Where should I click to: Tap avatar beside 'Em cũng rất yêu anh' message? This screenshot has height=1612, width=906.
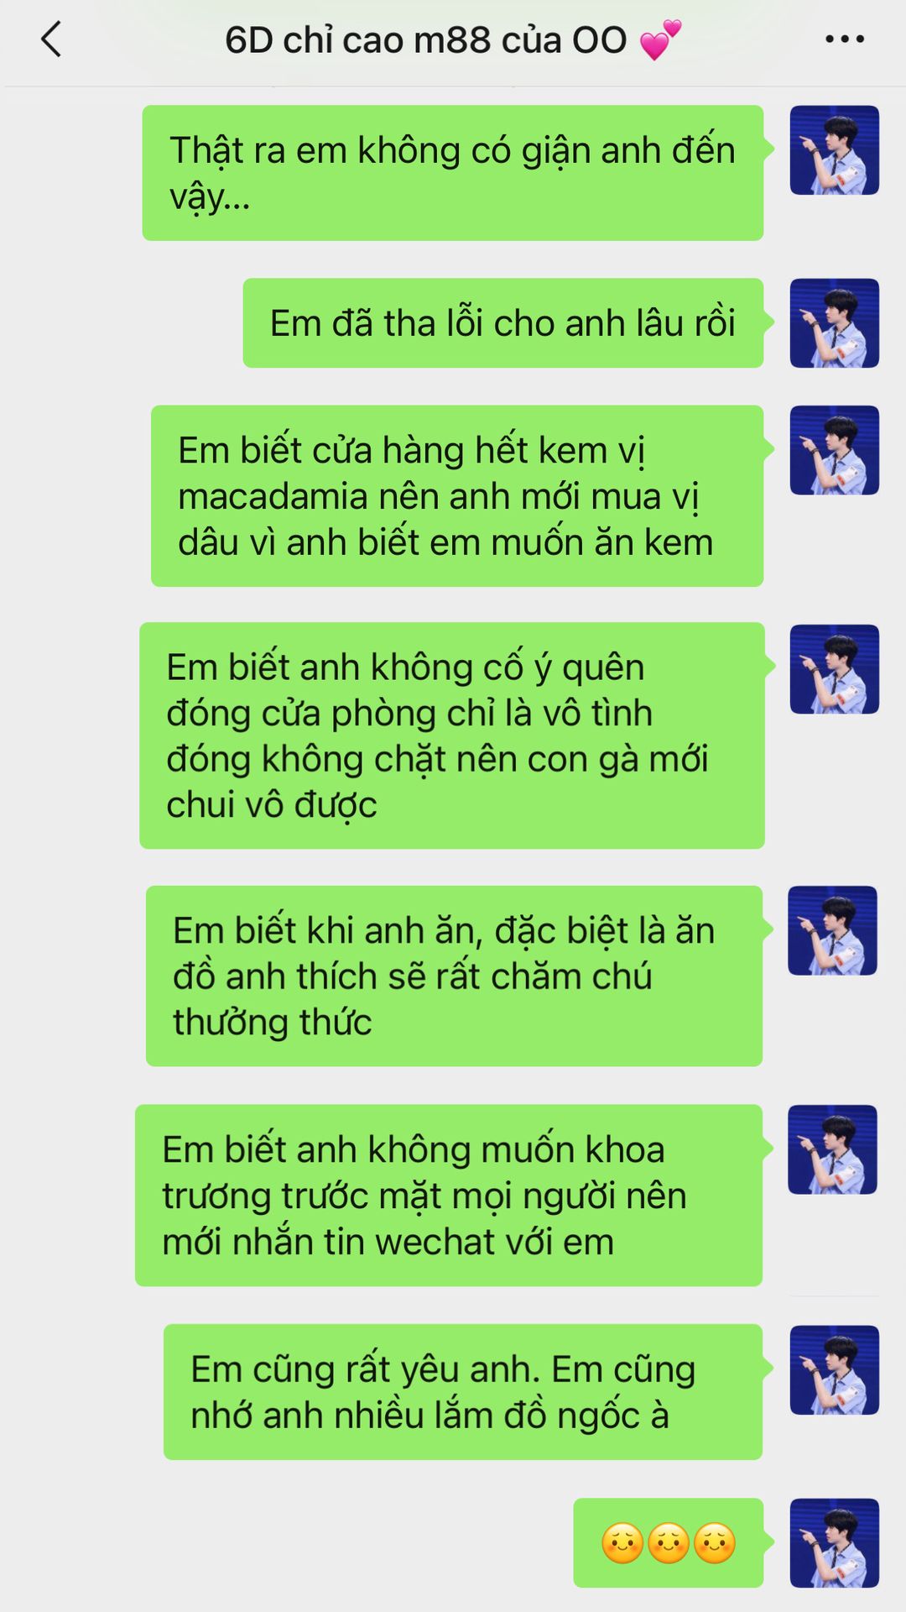click(834, 1370)
